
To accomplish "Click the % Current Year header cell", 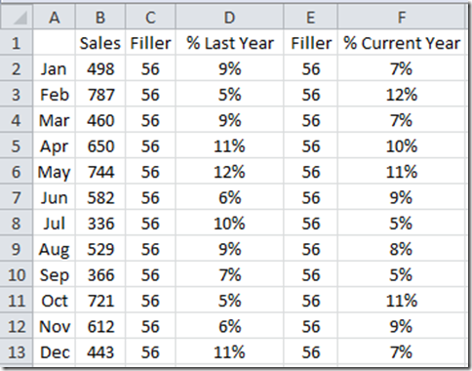I will 402,43.
